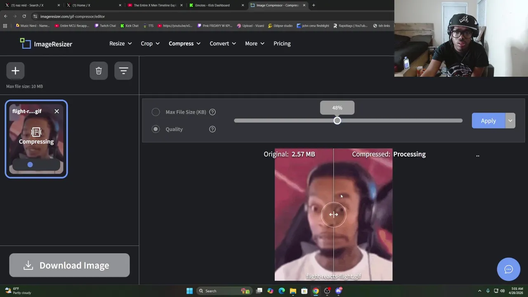The height and width of the screenshot is (297, 528).
Task: Select the Quality radio button
Action: point(156,129)
